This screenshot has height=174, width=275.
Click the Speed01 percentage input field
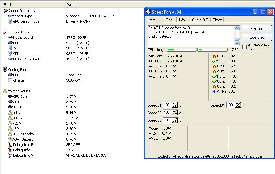[167, 105]
